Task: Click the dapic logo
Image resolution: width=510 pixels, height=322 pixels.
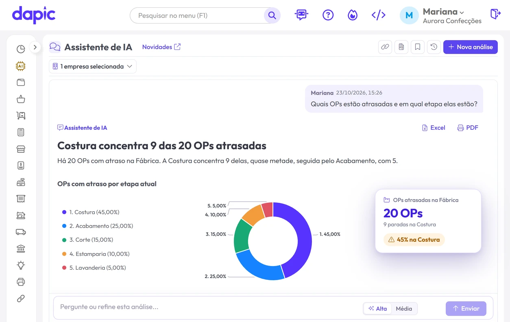Action: [x=34, y=15]
